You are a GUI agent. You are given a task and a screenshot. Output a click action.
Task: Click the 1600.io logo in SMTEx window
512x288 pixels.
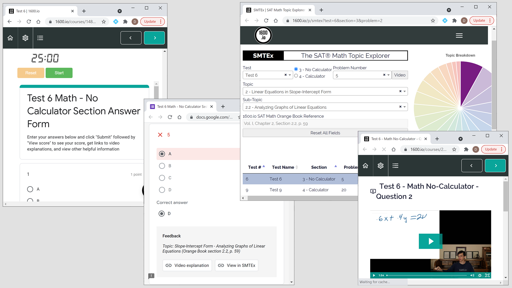[263, 35]
